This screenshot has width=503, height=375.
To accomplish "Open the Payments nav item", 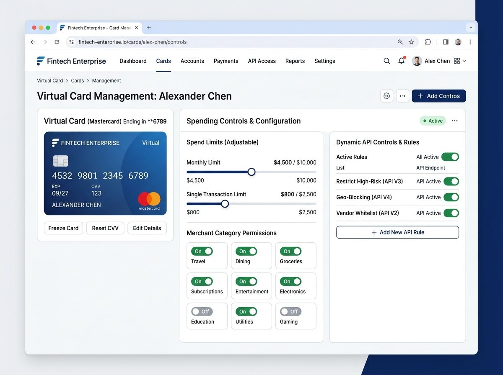I will 226,61.
